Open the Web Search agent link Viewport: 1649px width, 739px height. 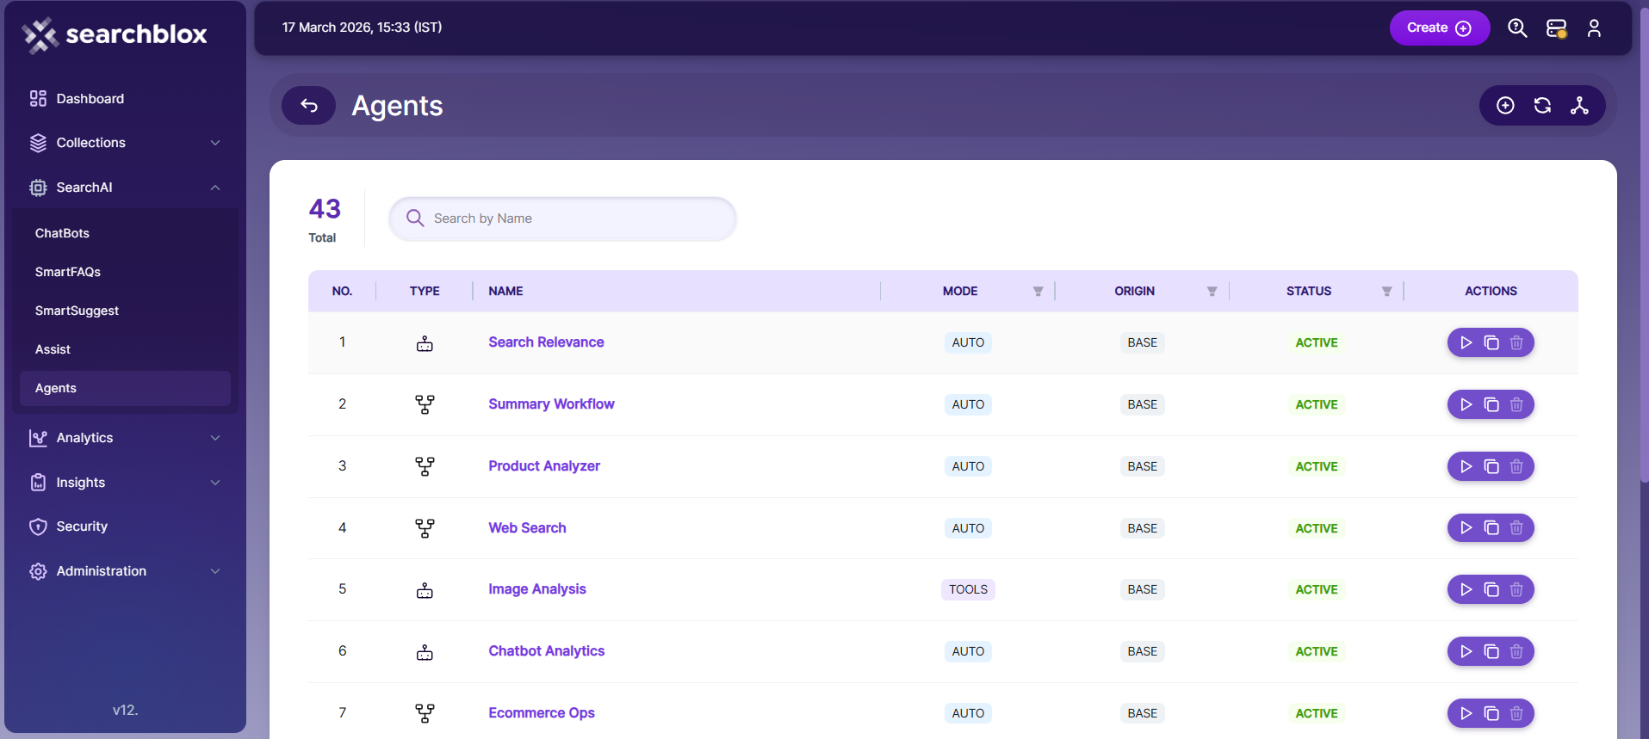tap(527, 528)
